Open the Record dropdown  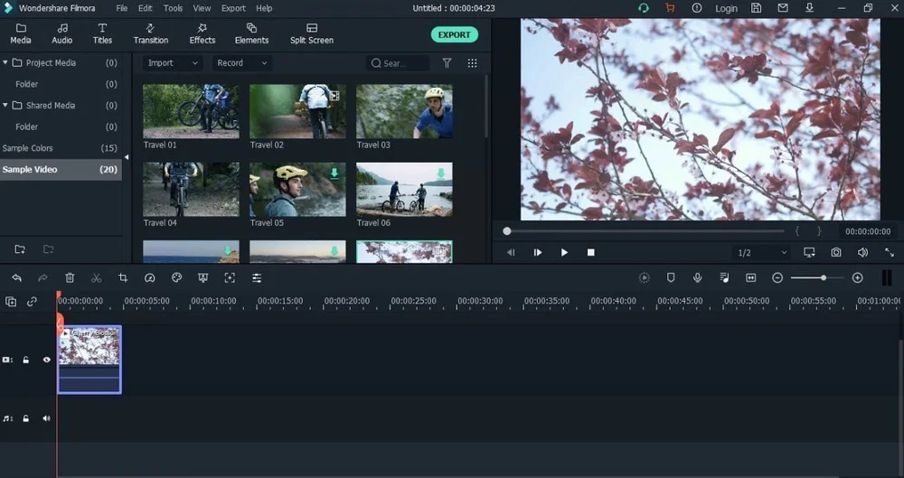click(241, 63)
